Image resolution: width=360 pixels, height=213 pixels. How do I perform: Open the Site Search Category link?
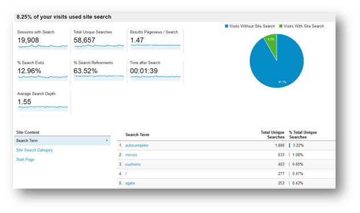tap(35, 150)
